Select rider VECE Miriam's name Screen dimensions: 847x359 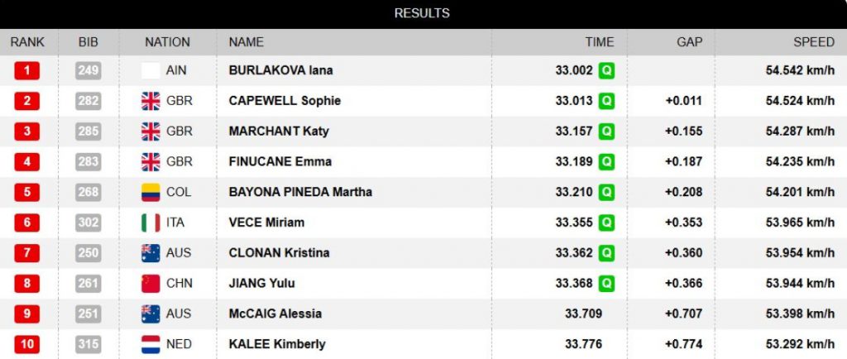[x=266, y=223]
